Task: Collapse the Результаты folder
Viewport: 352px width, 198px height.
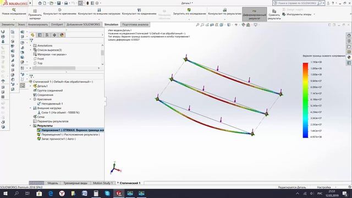Action: (31, 126)
